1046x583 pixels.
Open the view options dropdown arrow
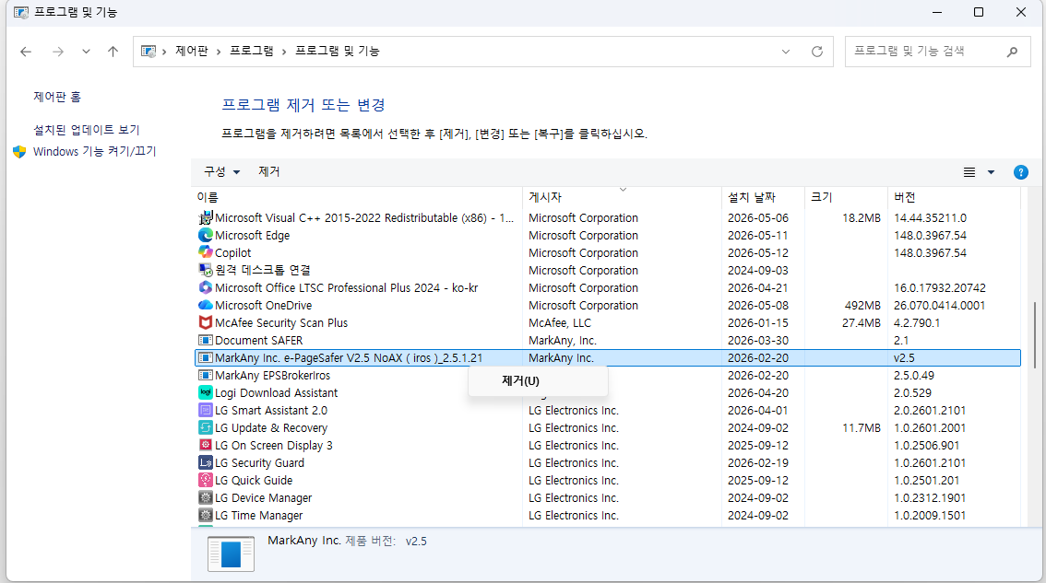pos(992,172)
